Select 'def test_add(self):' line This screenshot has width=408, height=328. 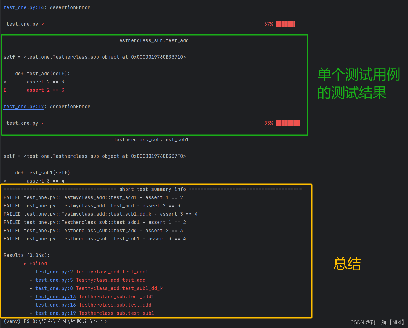pyautogui.click(x=42, y=74)
